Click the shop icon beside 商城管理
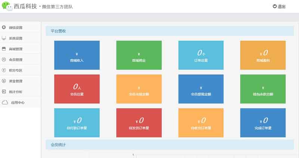 (x=4, y=49)
